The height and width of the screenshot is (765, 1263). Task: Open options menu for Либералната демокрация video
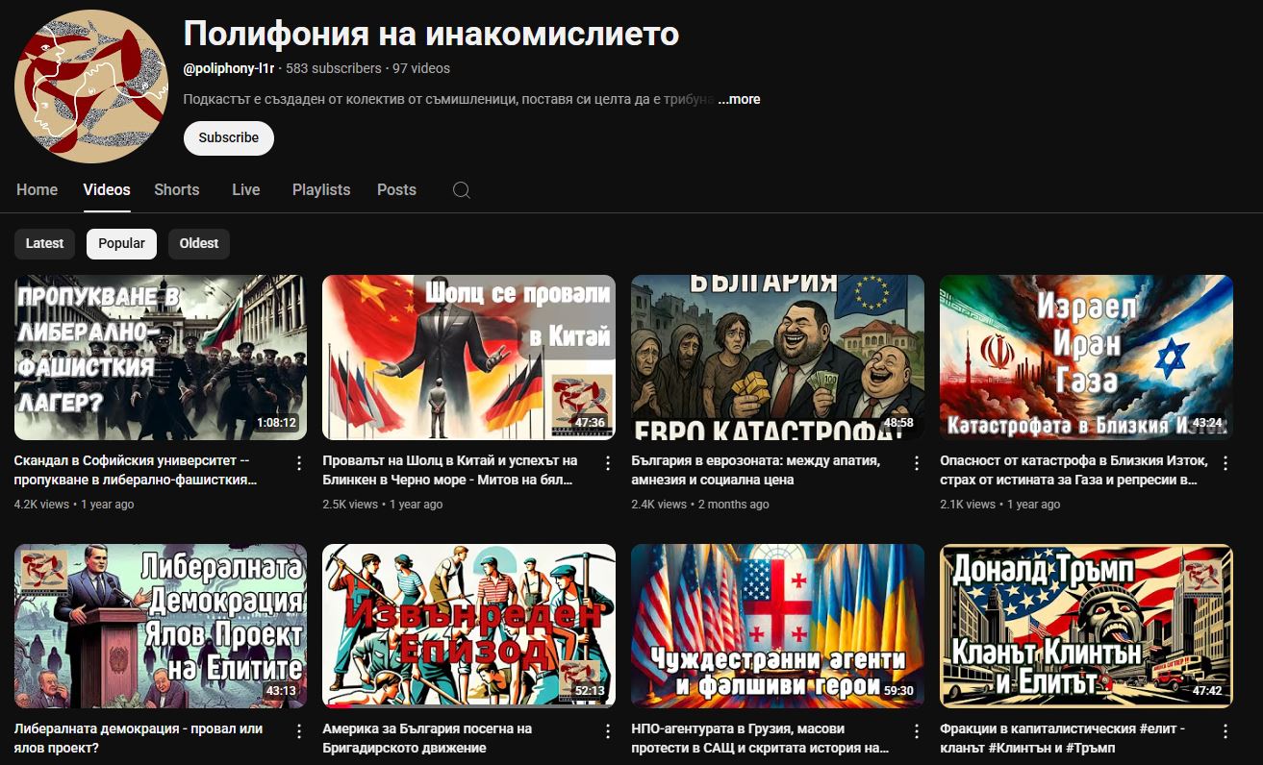(299, 731)
